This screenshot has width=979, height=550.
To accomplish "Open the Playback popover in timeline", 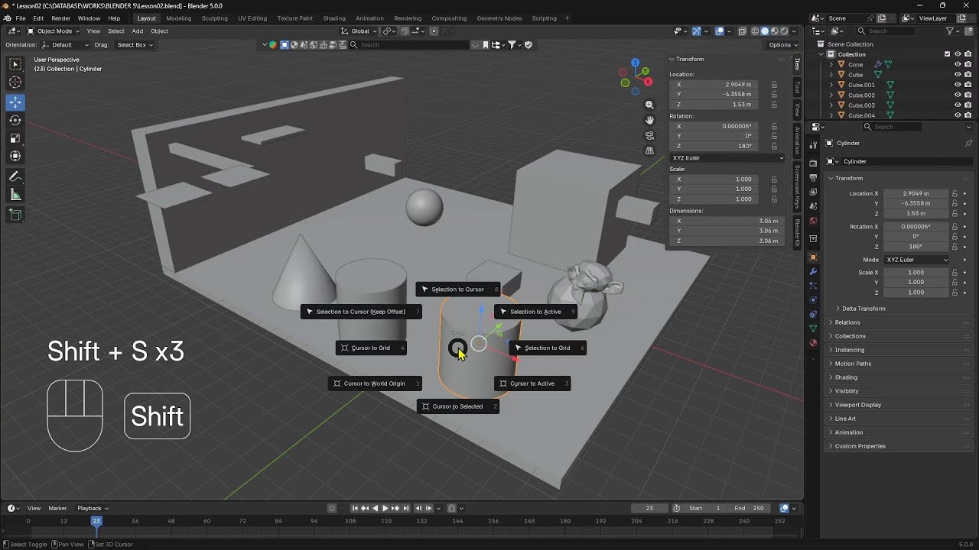I will click(x=92, y=508).
